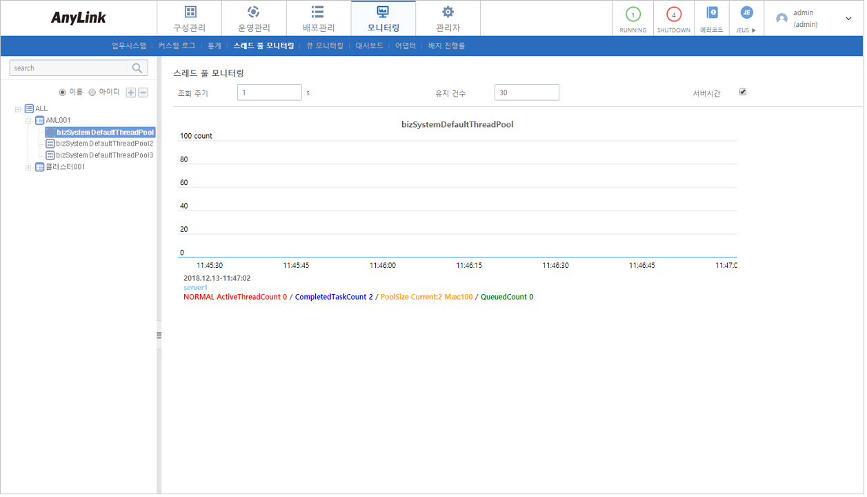Click the magnifier search icon

(x=137, y=68)
